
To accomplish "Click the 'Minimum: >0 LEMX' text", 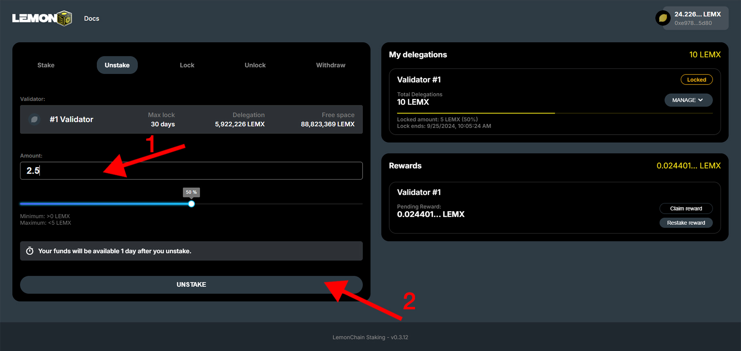I will coord(45,216).
